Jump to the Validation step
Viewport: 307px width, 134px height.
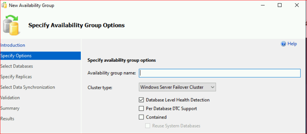(x=10, y=98)
